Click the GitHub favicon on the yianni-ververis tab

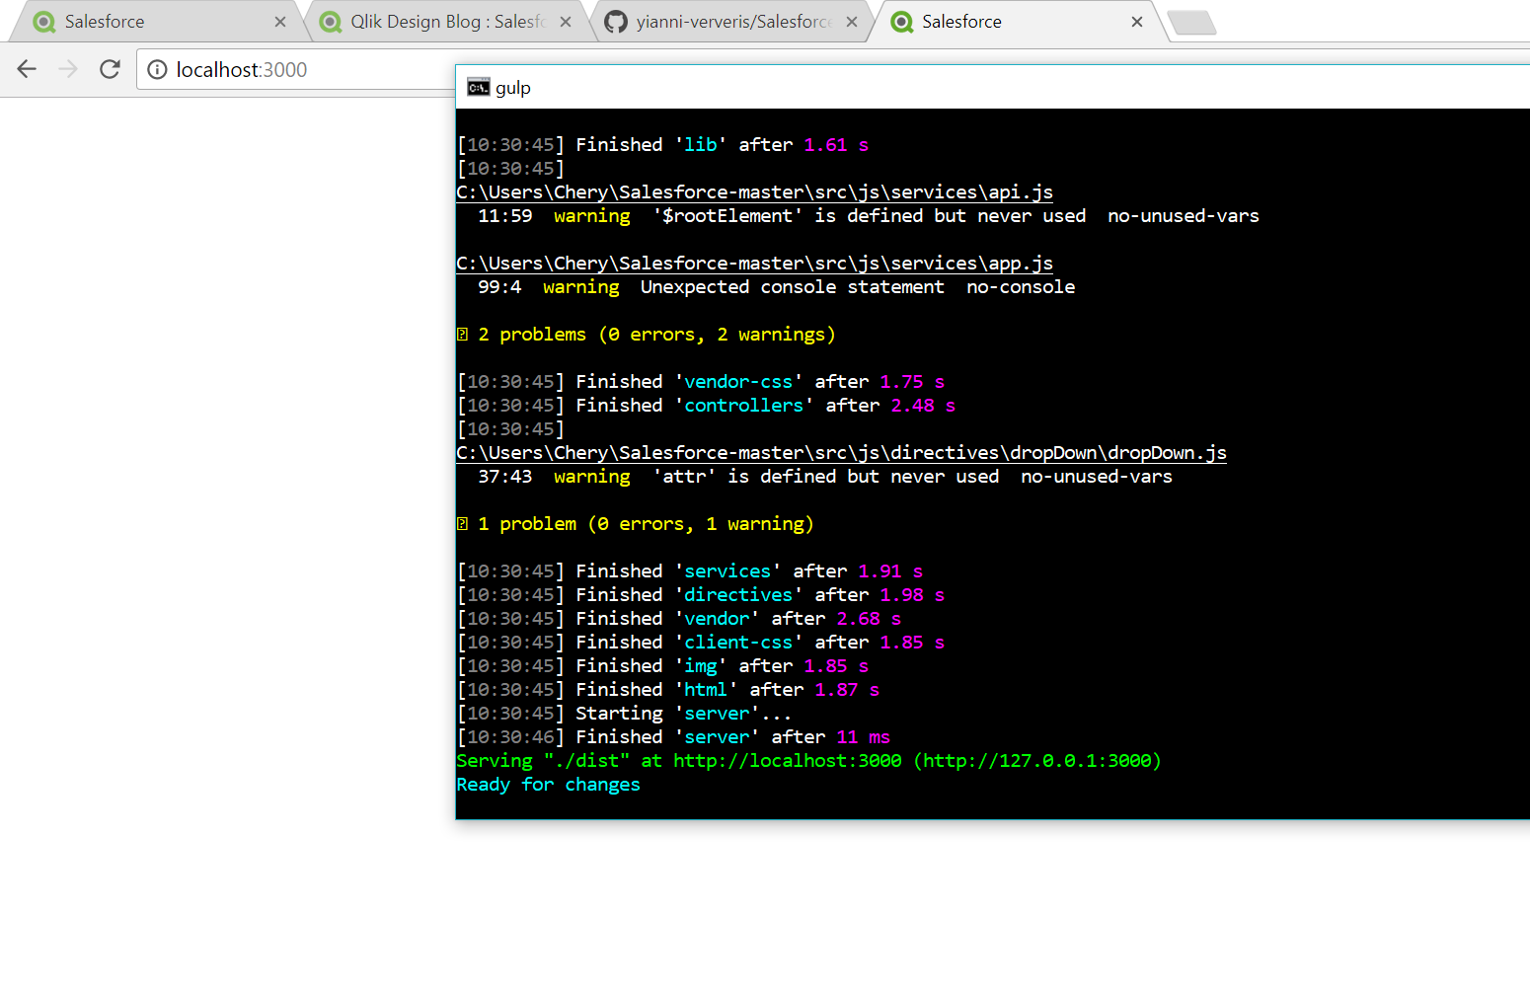click(x=616, y=22)
